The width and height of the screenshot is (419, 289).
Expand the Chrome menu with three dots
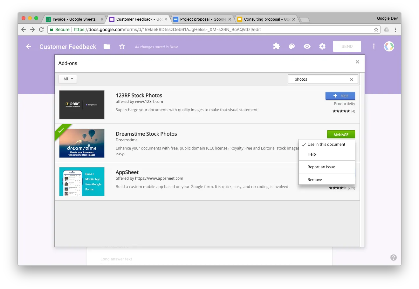tap(395, 29)
